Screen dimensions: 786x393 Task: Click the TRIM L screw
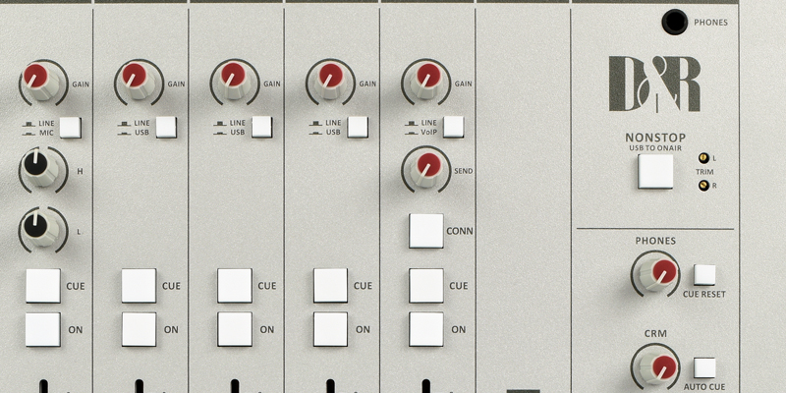pyautogui.click(x=703, y=158)
